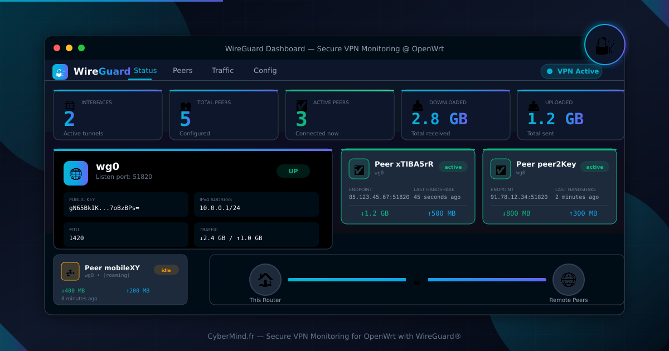Click the active badge on Peer xTIBA5rR
669x351 pixels.
coord(453,167)
